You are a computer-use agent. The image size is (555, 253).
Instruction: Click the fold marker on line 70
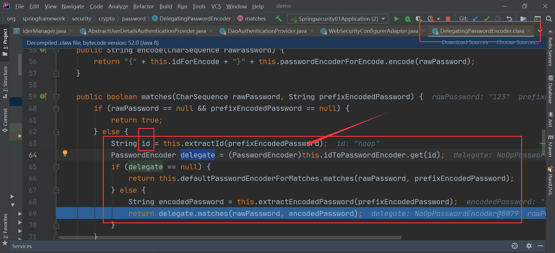pos(56,225)
